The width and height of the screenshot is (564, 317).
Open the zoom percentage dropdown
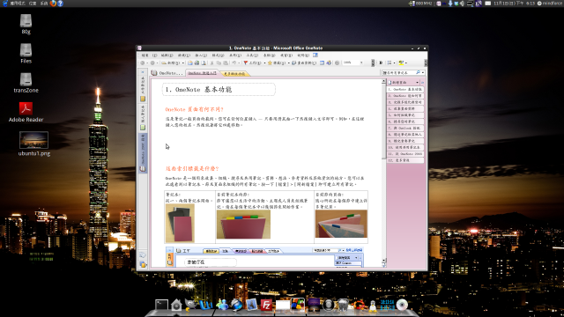pos(361,63)
